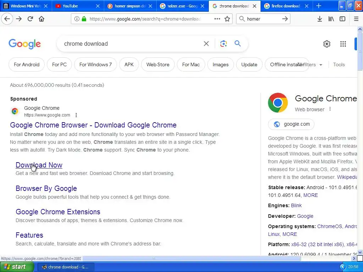Open the Tools option
The height and width of the screenshot is (272, 363).
pyautogui.click(x=339, y=64)
